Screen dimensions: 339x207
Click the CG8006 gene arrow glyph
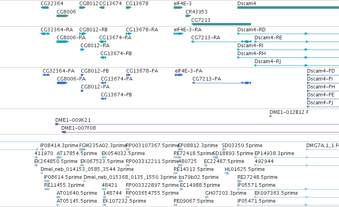coord(63,16)
